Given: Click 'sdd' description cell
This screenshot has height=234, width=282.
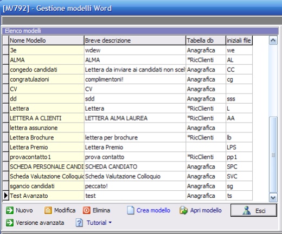Looking at the screenshot, I should pyautogui.click(x=135, y=99).
